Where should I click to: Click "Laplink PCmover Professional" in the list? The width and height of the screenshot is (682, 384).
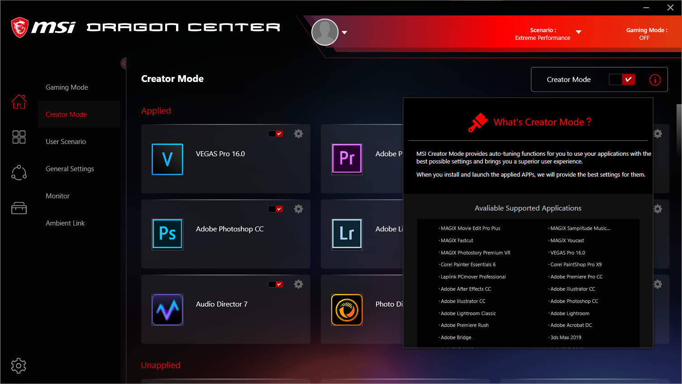point(473,277)
